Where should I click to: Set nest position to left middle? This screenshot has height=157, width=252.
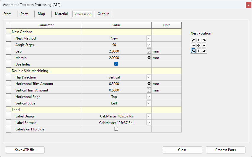(x=193, y=45)
